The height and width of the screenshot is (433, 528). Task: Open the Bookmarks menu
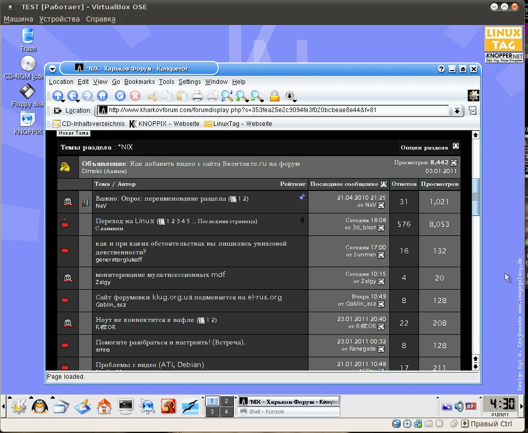(x=139, y=82)
